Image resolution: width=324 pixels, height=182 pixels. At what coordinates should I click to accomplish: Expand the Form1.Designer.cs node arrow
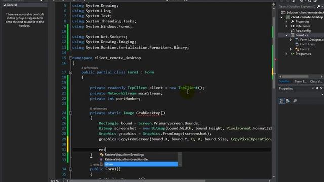pyautogui.click(x=291, y=40)
